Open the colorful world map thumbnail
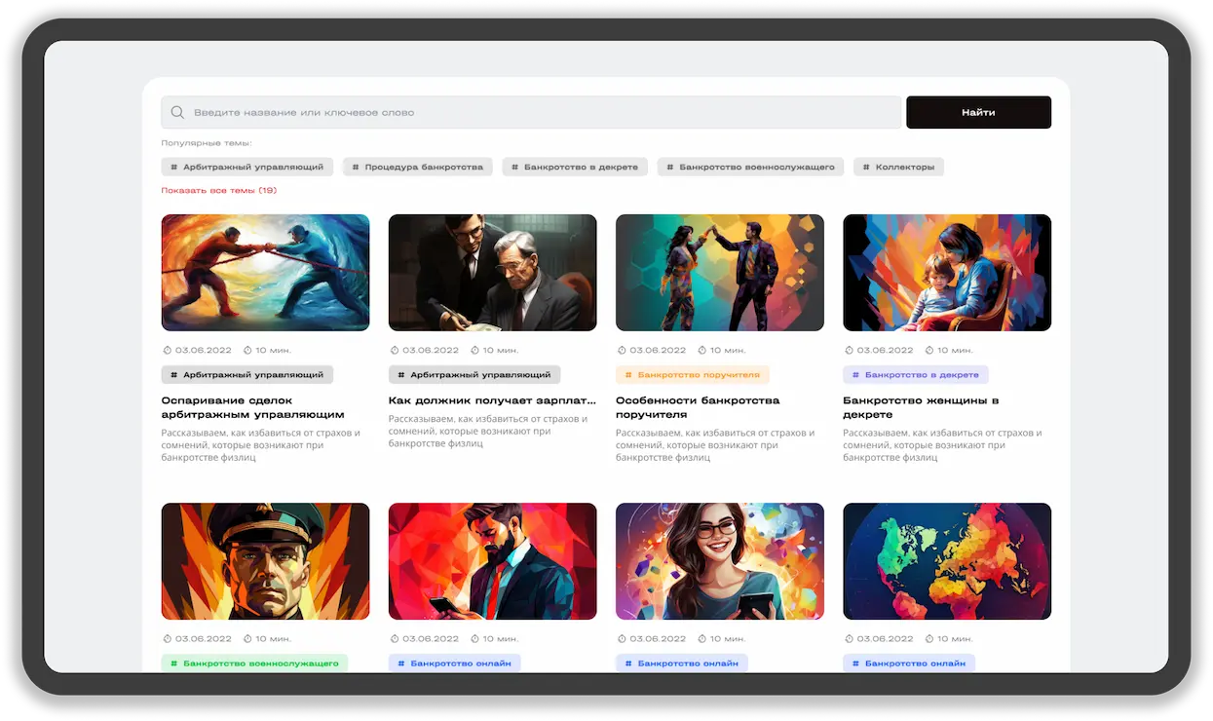Screen dimensions: 1213x721 click(947, 561)
